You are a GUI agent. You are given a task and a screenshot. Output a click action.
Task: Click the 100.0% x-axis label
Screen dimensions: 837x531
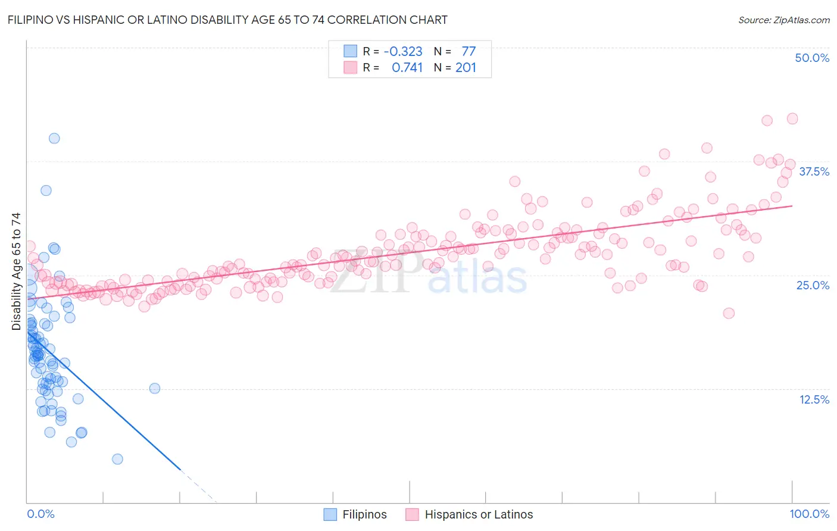[810, 514]
